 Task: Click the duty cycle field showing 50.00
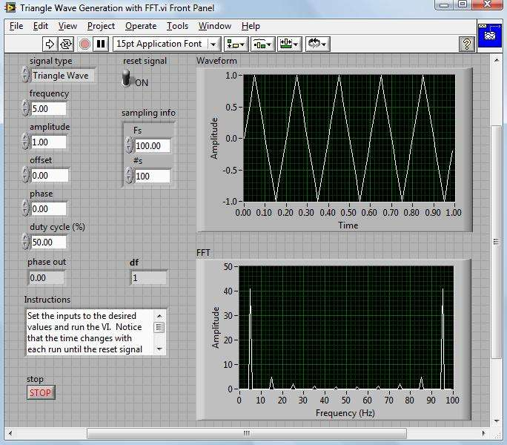[48, 242]
